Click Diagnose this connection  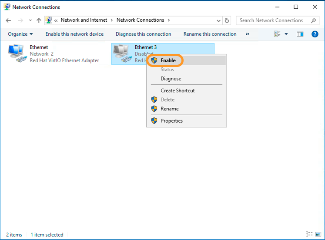[x=143, y=34]
